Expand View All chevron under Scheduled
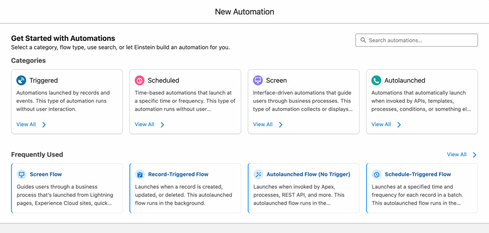This screenshot has width=489, height=233. pos(162,125)
